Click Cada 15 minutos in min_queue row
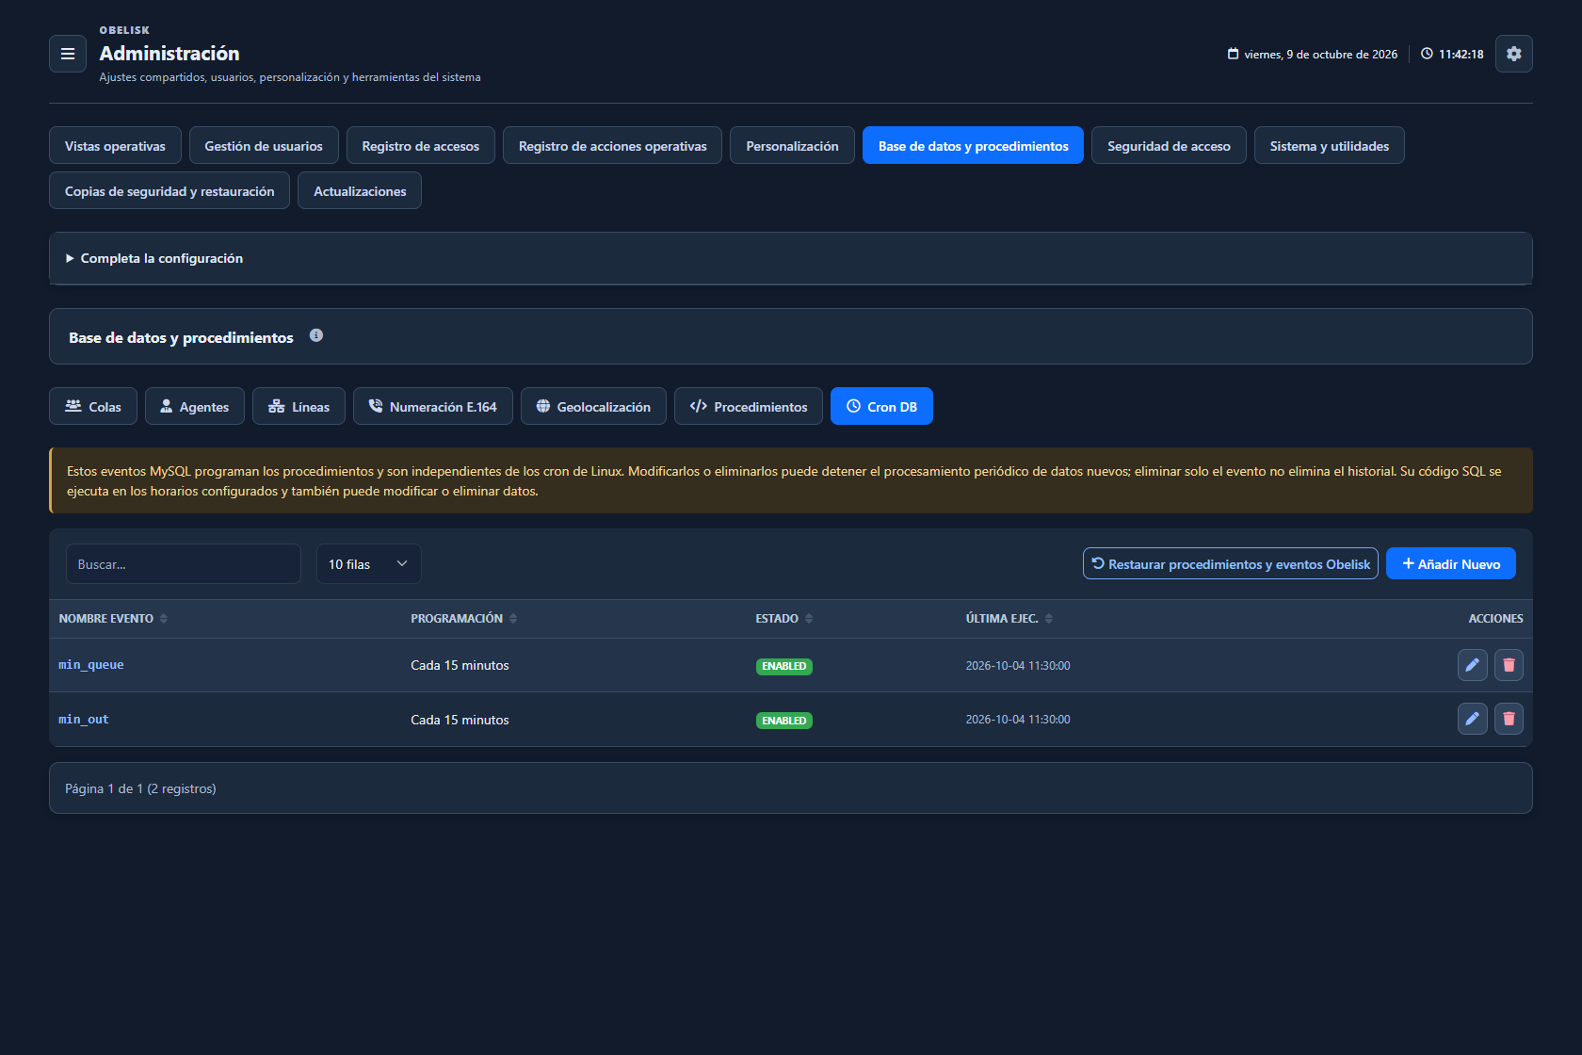This screenshot has width=1582, height=1055. (x=460, y=665)
